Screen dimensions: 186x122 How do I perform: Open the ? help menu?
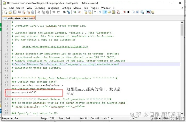114,8
